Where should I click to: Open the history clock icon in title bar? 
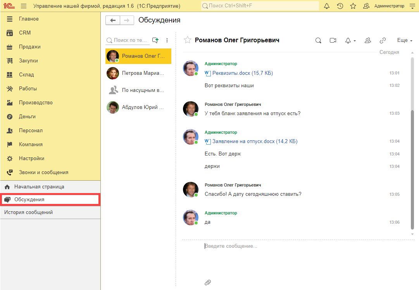click(340, 6)
